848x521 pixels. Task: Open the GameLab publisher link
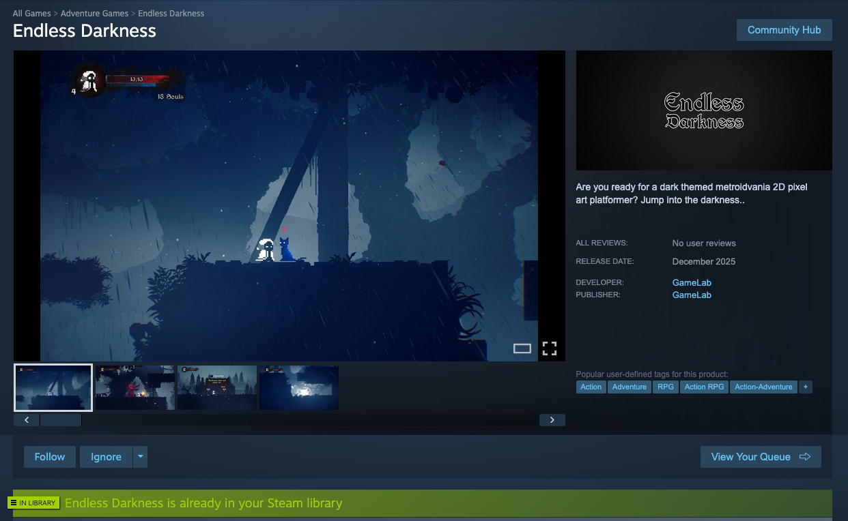coord(692,295)
